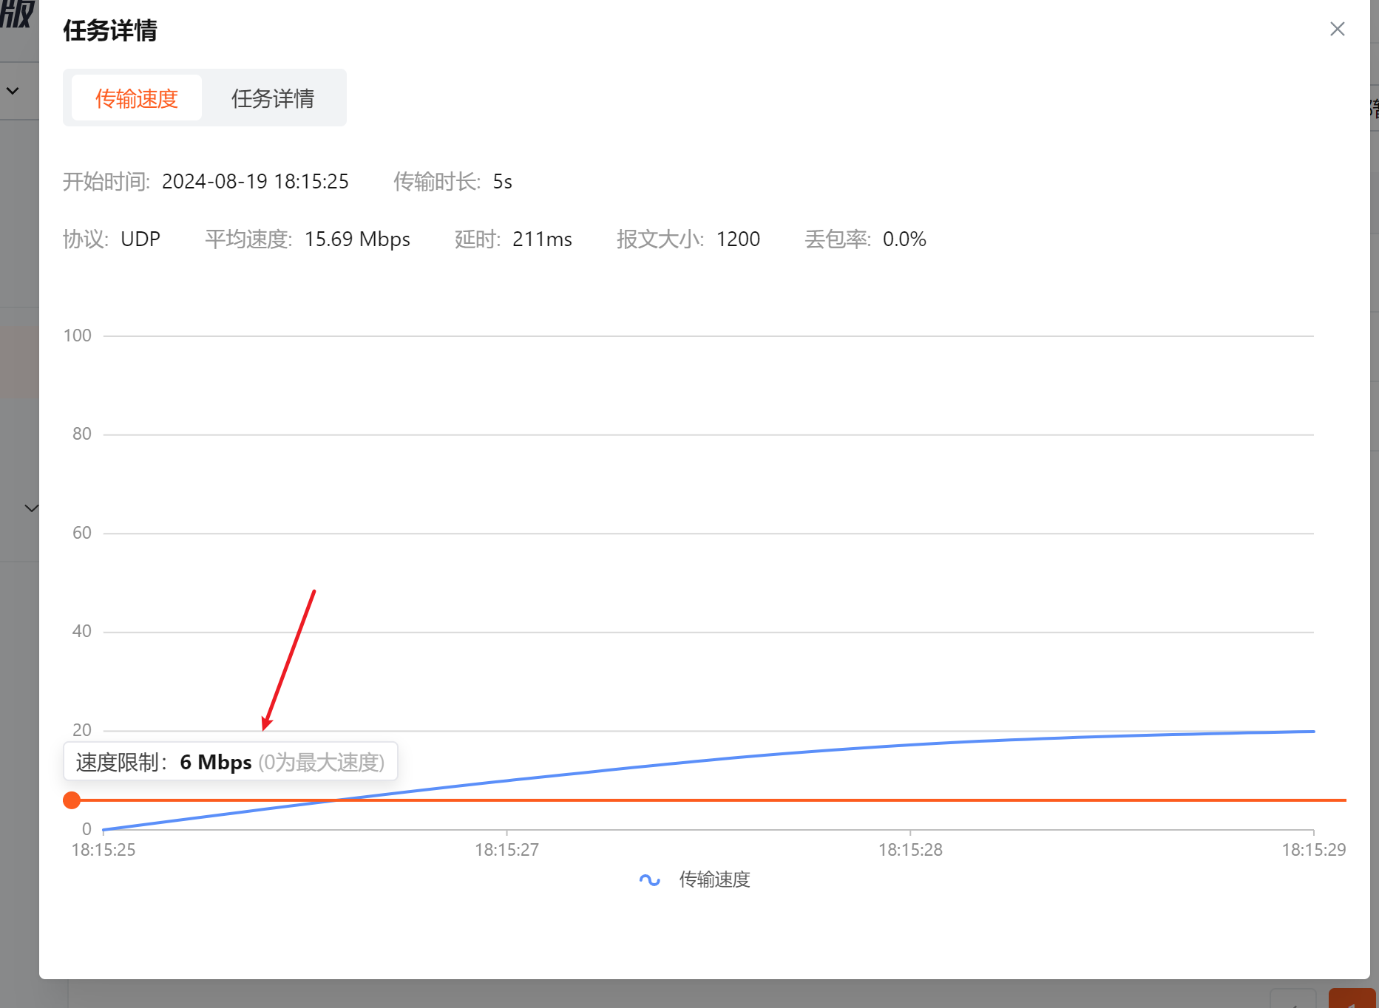Click the packet size value 1200

pyautogui.click(x=738, y=239)
